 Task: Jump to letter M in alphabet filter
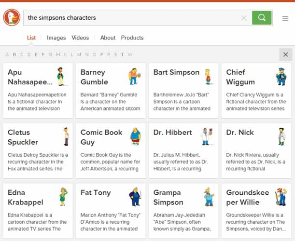pos(79,54)
